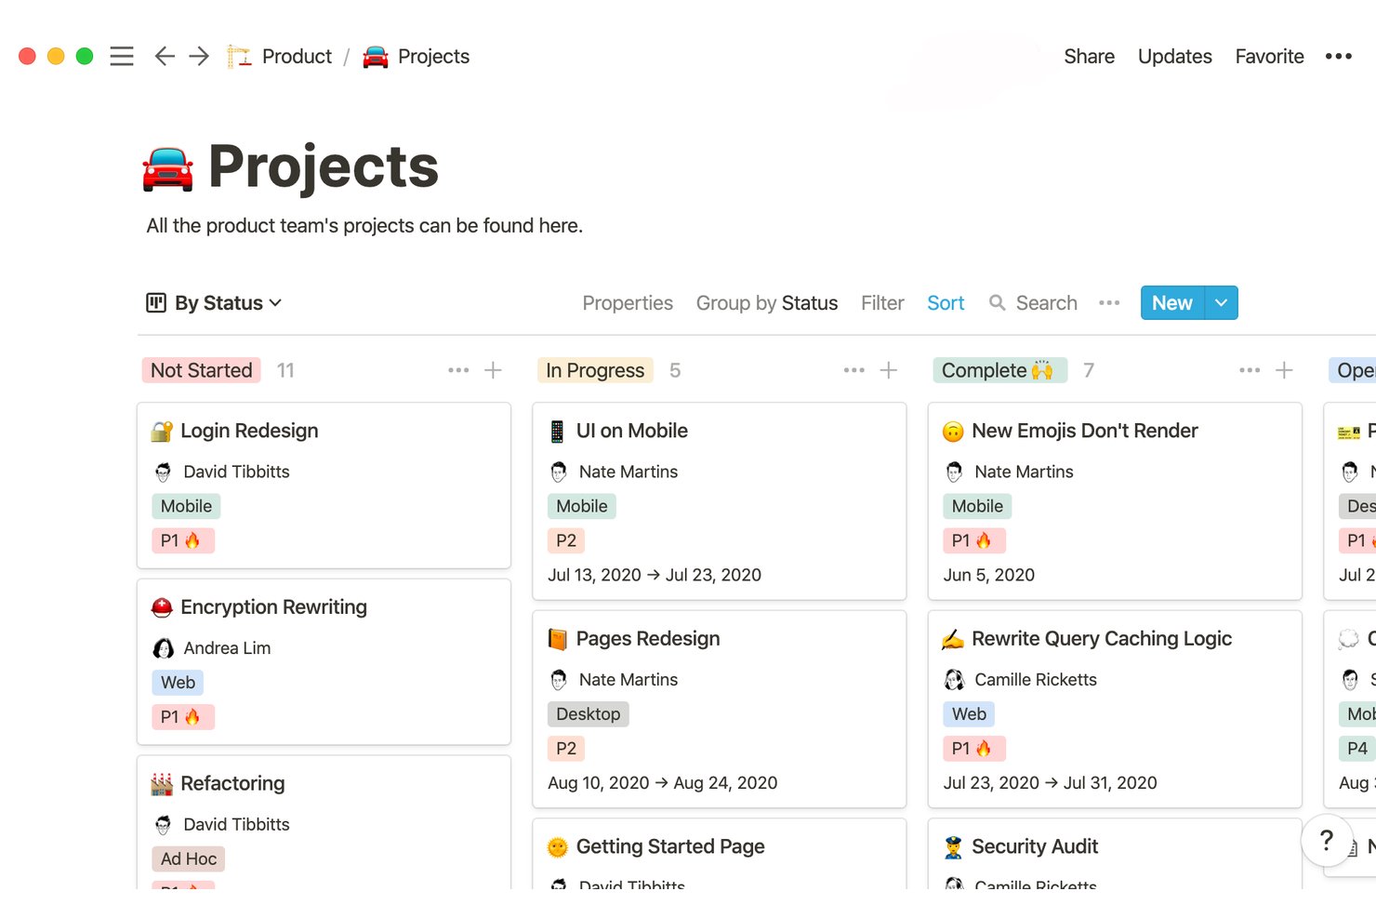Screen dimensions: 1376x918
Task: Open Complete column options dots
Action: 1250,370
